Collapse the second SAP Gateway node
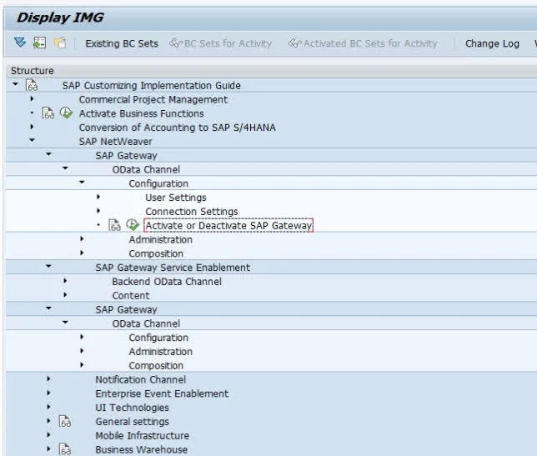 48,308
